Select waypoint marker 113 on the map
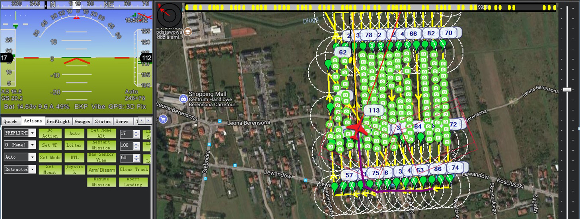Viewport: 580px width, 219px height. (374, 110)
